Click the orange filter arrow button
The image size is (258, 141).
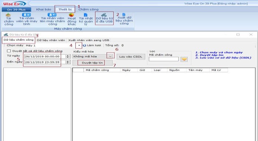(x=184, y=59)
